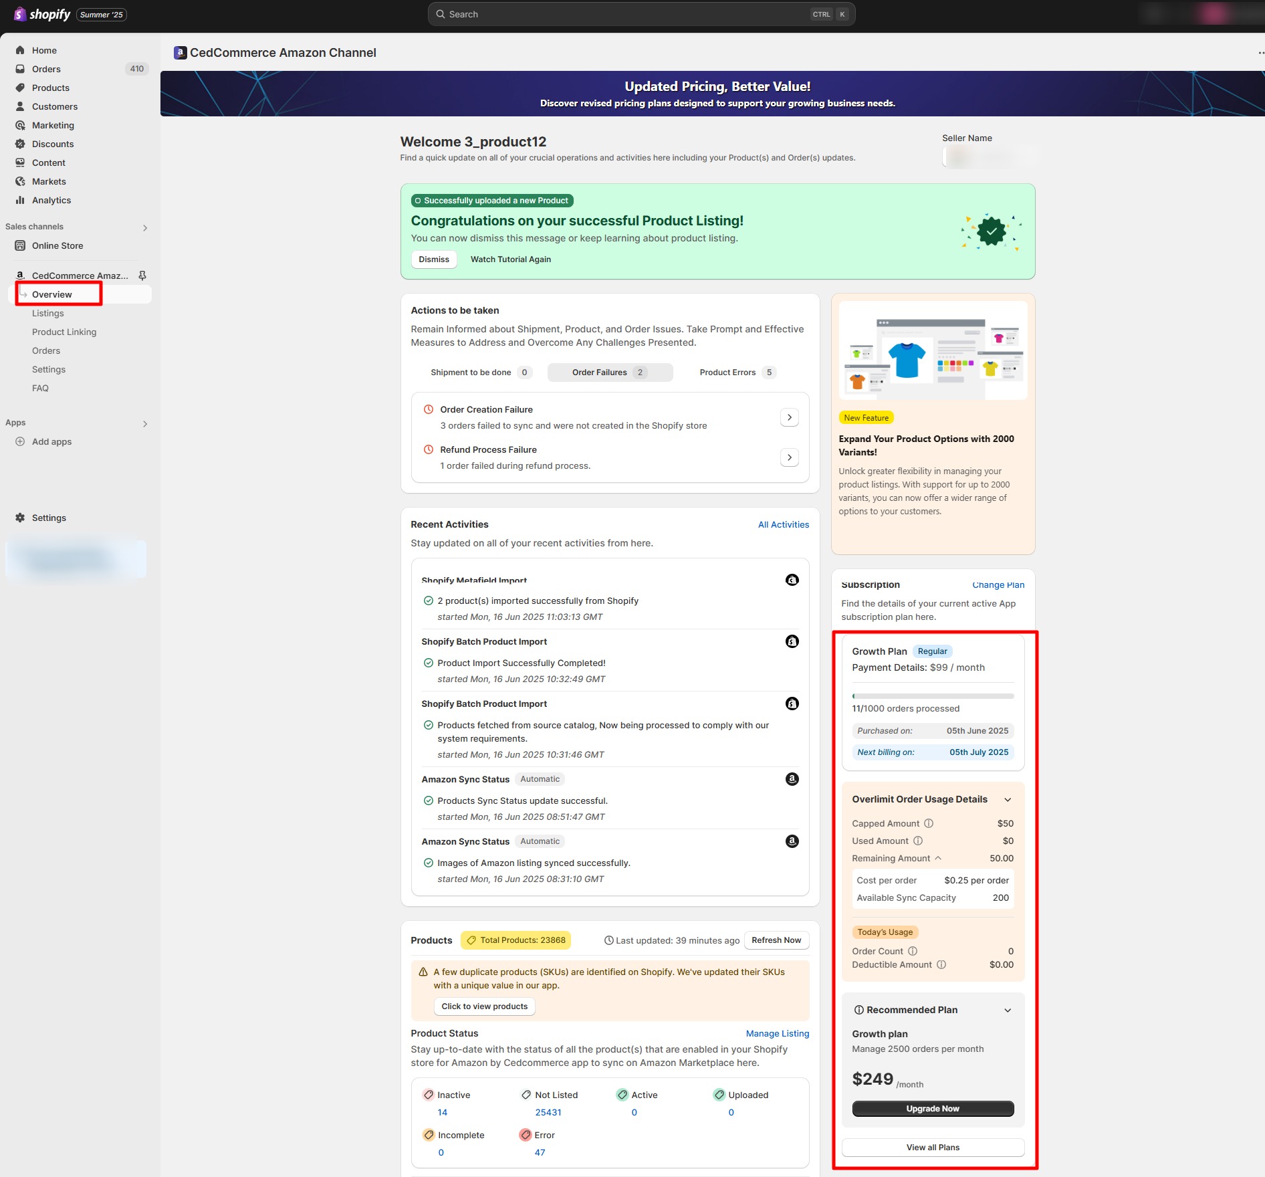
Task: Open Not Listed count 25431
Action: tap(548, 1112)
